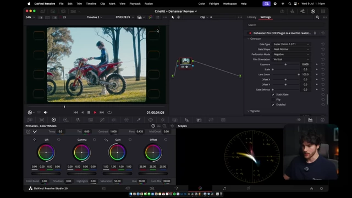The image size is (352, 198).
Task: Pick black point for Lift
Action: point(34,140)
